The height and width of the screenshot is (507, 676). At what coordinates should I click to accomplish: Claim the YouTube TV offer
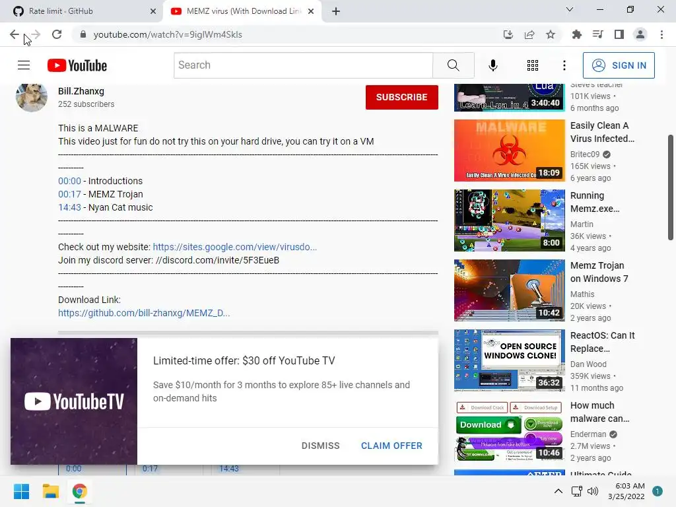click(391, 446)
